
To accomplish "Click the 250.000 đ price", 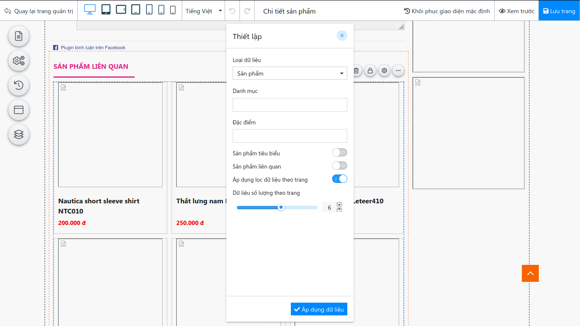I will [190, 223].
